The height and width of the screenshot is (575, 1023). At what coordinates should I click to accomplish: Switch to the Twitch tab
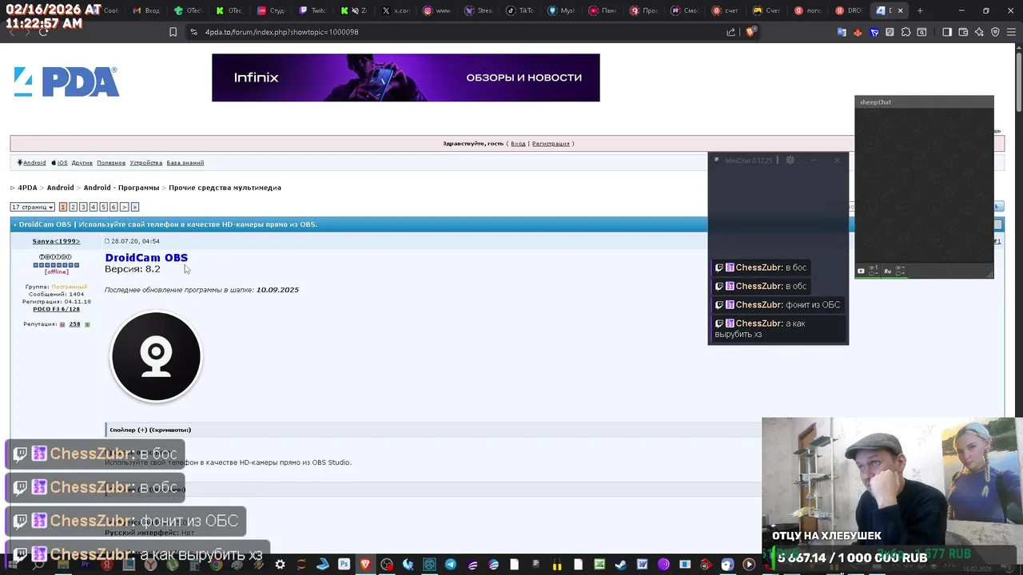click(x=312, y=11)
